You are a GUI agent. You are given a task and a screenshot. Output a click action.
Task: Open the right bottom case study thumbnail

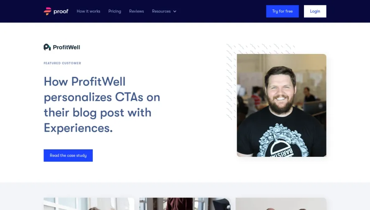pyautogui.click(x=281, y=204)
